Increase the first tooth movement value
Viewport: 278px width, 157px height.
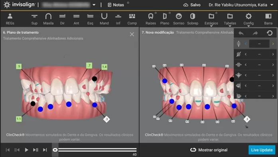tap(273, 43)
